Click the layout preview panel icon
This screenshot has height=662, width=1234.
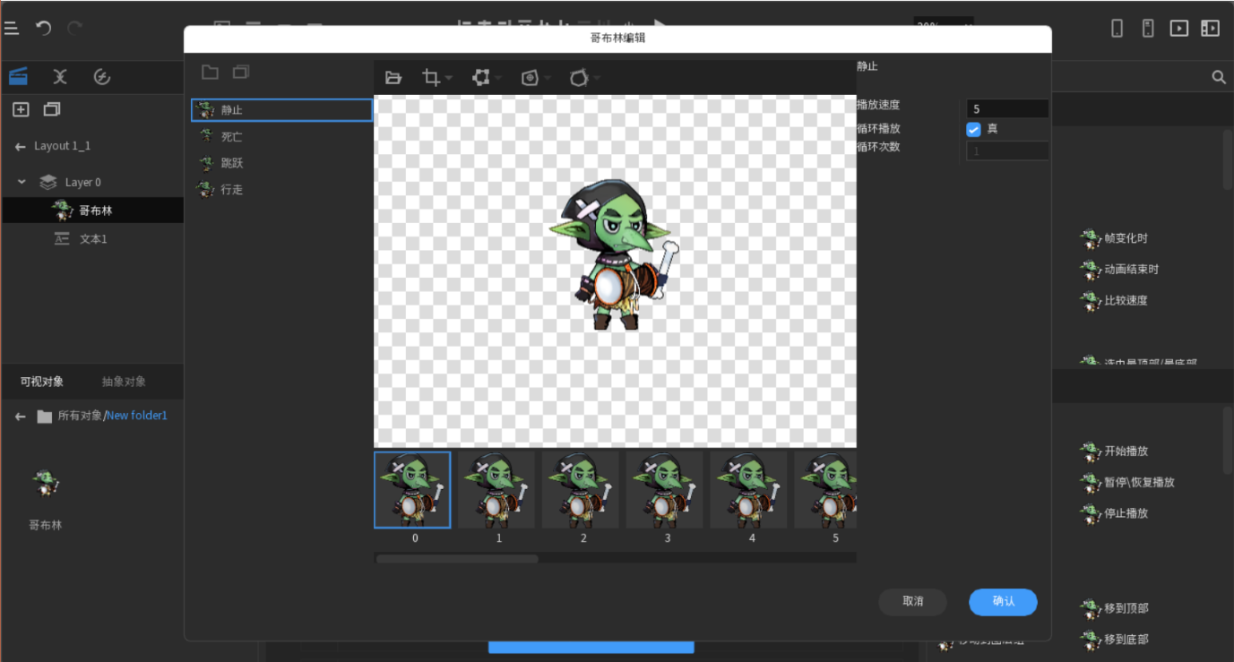[1211, 29]
